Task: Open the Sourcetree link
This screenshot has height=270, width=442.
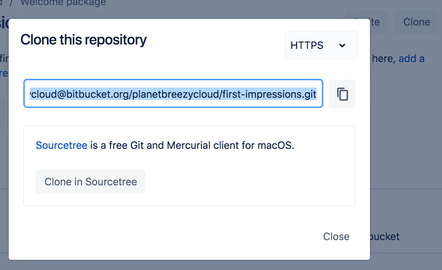Action: 61,145
